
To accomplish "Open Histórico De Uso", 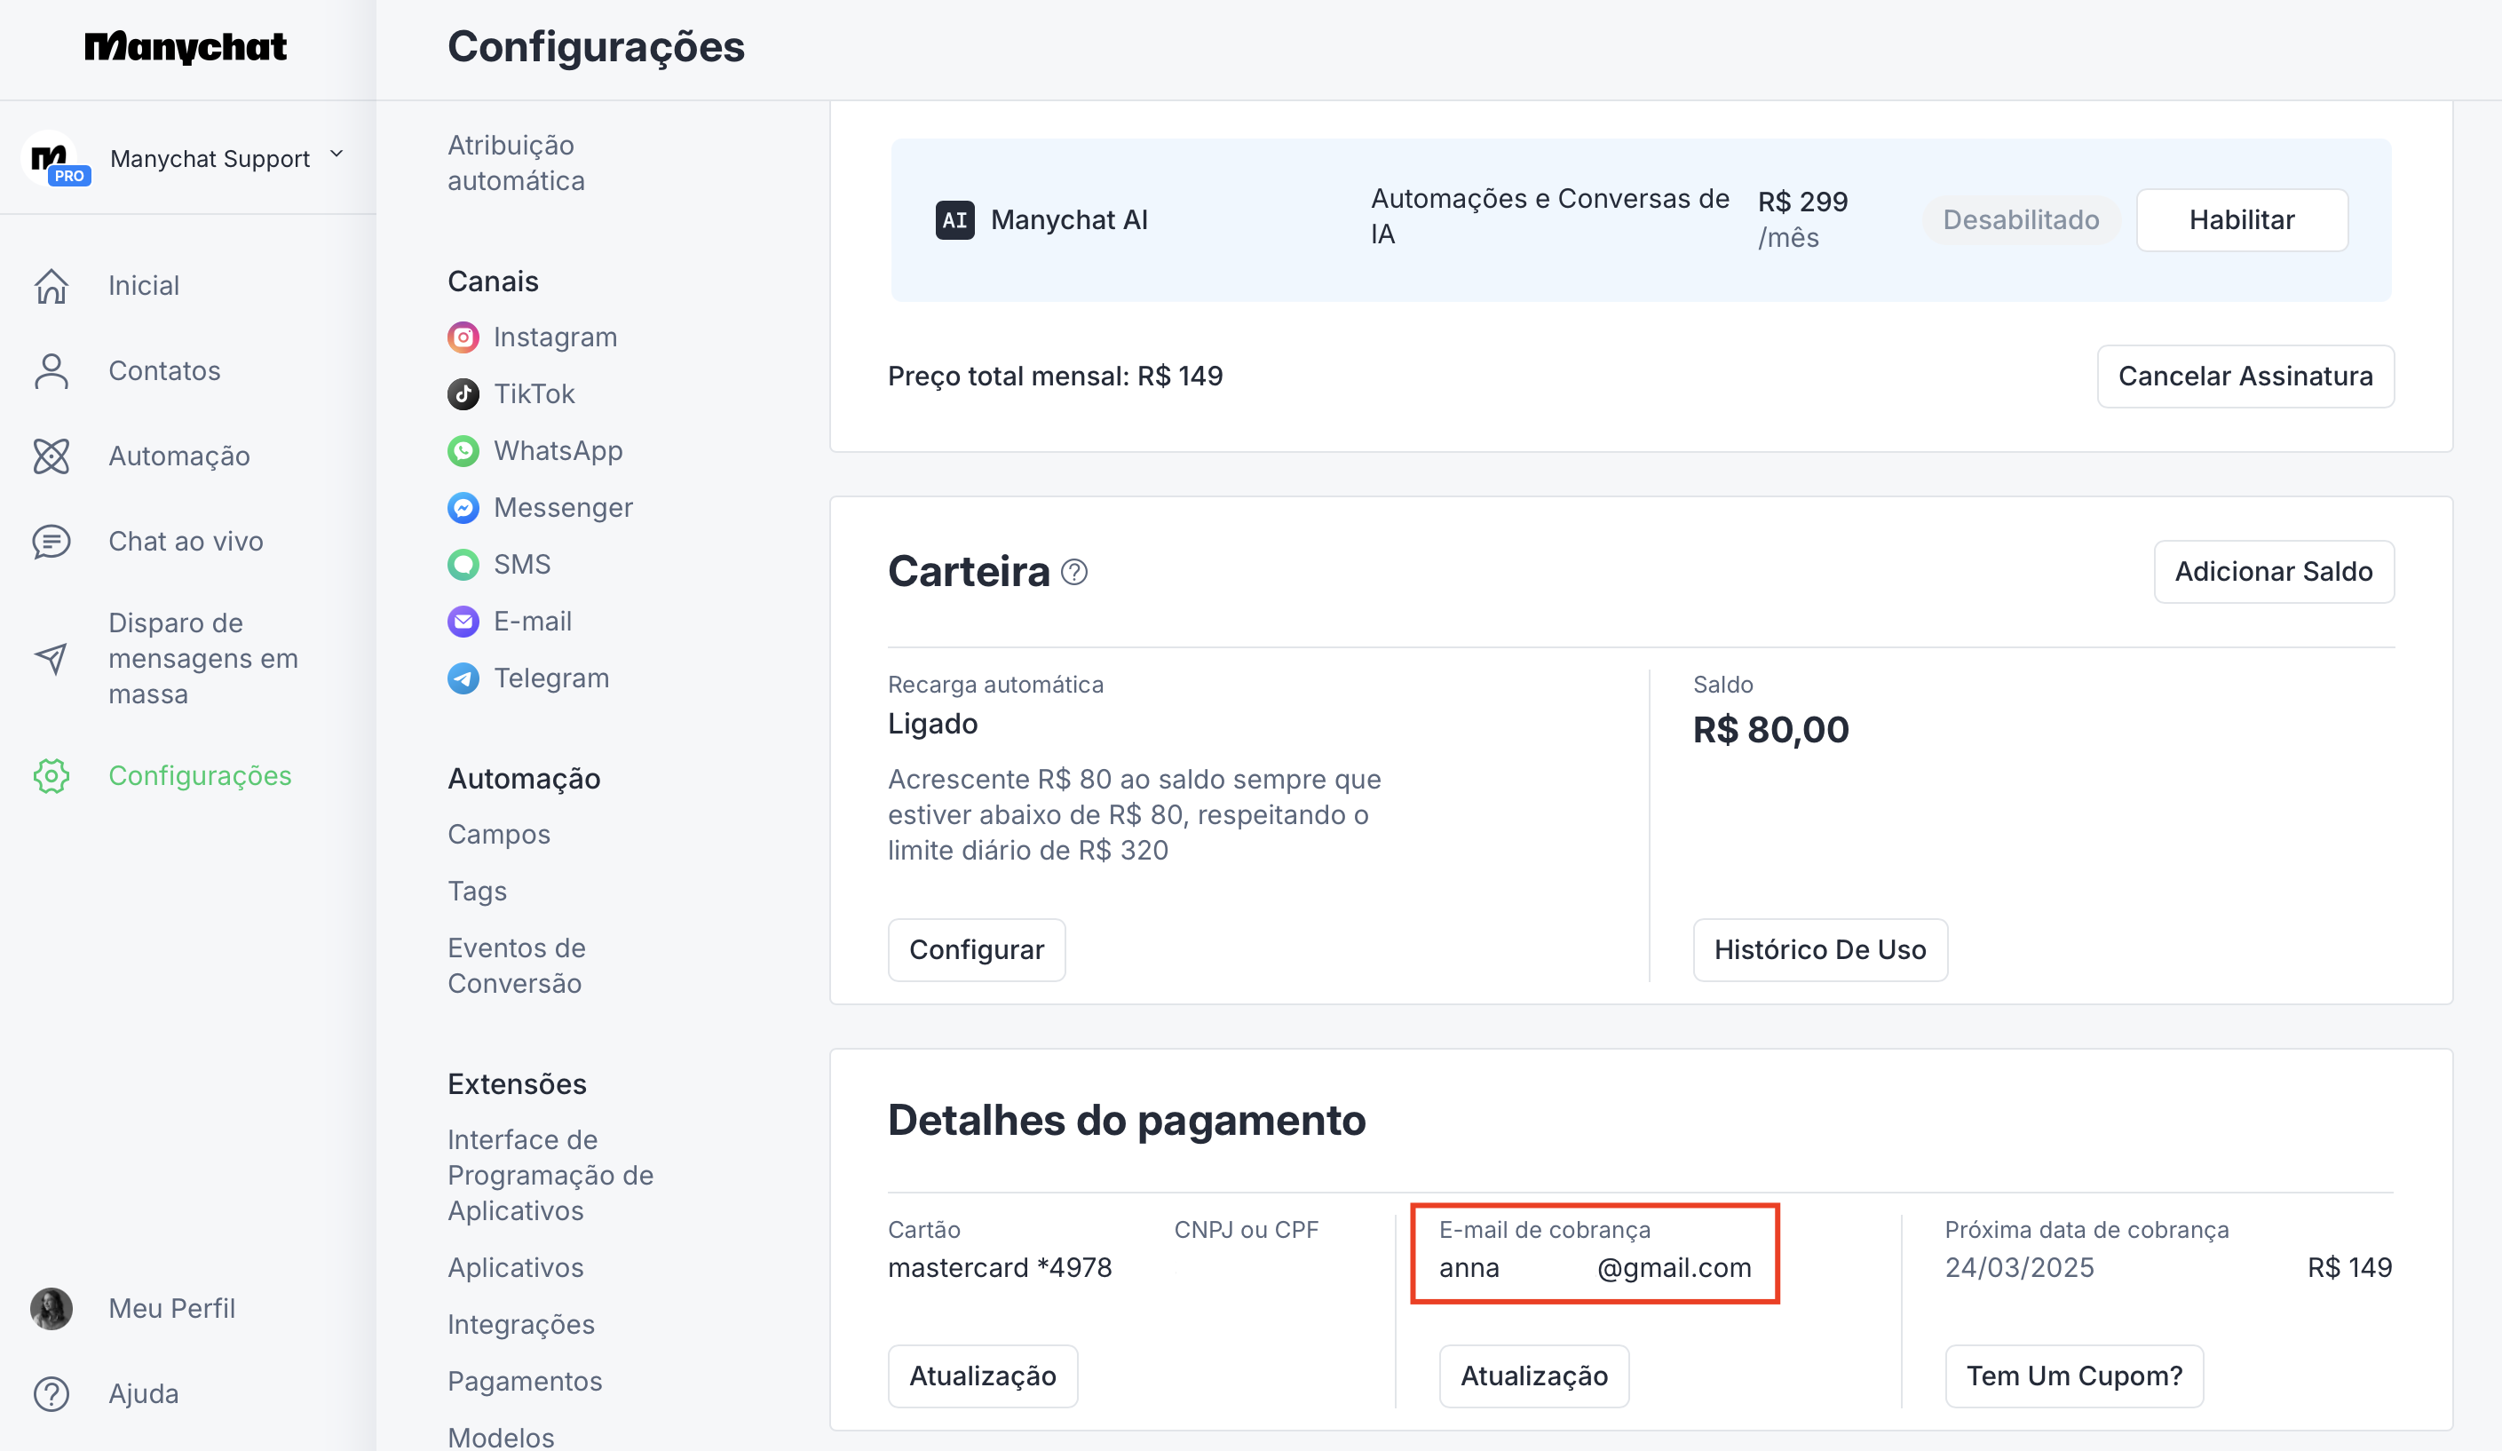I will pos(1820,950).
